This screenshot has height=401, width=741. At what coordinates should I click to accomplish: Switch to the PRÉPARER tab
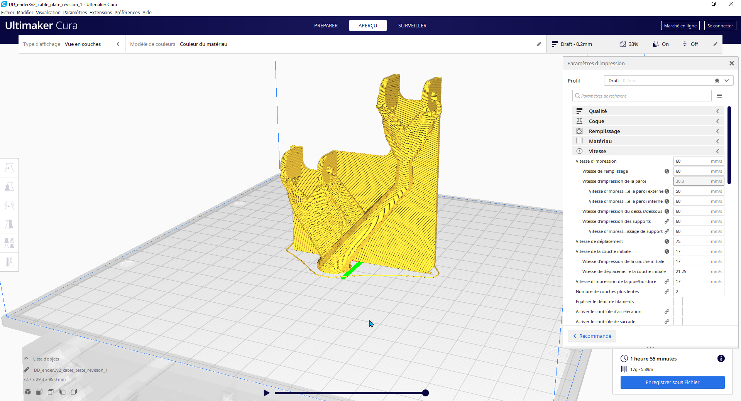[326, 25]
